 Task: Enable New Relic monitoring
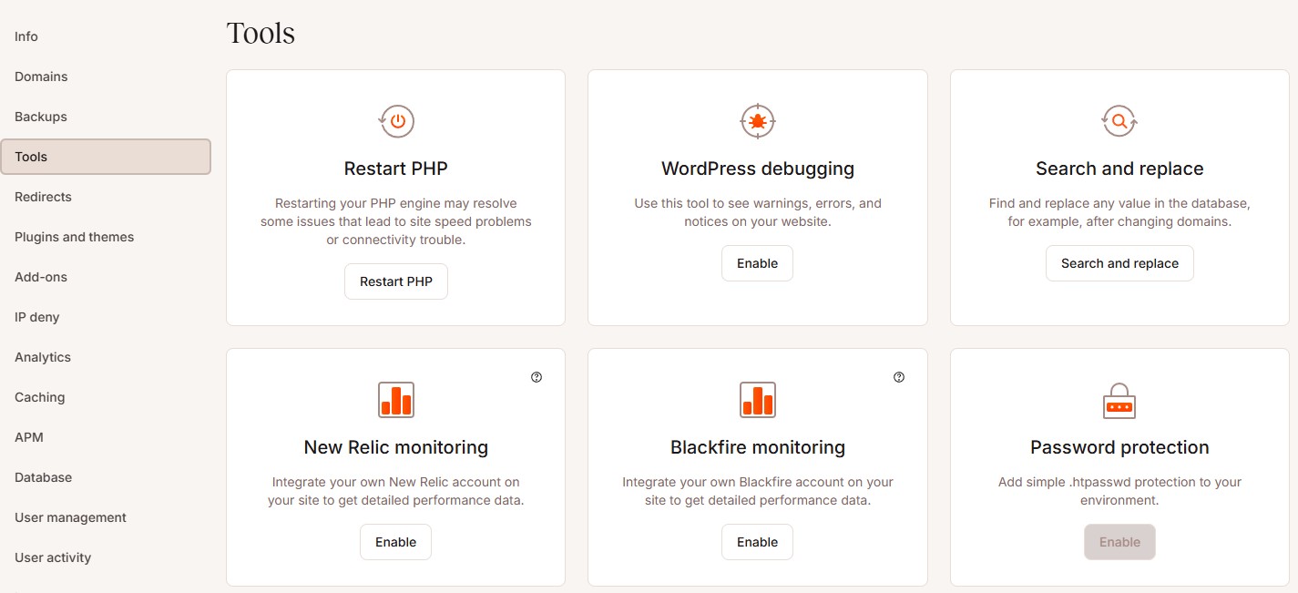pos(396,542)
